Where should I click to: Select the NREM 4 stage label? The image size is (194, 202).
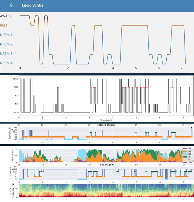(6, 63)
